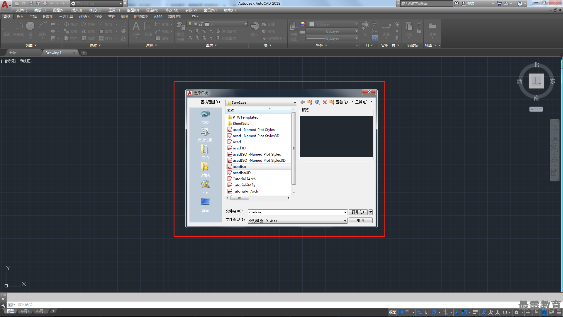Click the New drawing icon in quick access toolbar

pyautogui.click(x=17, y=4)
